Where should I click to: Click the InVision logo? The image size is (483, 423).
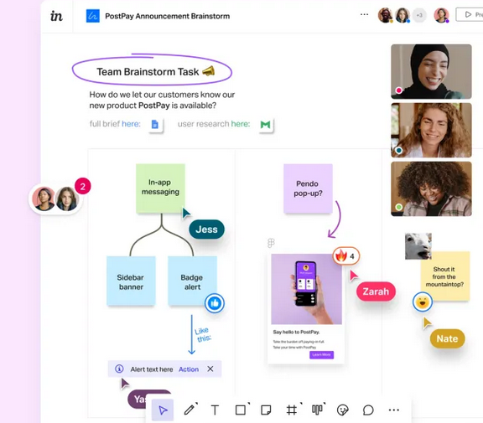tap(56, 16)
